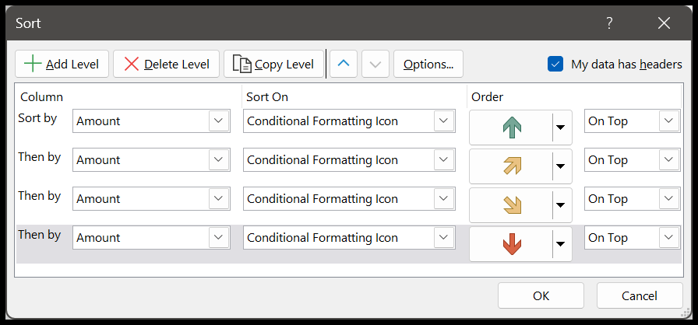Cancel the Sort dialog

tap(640, 295)
